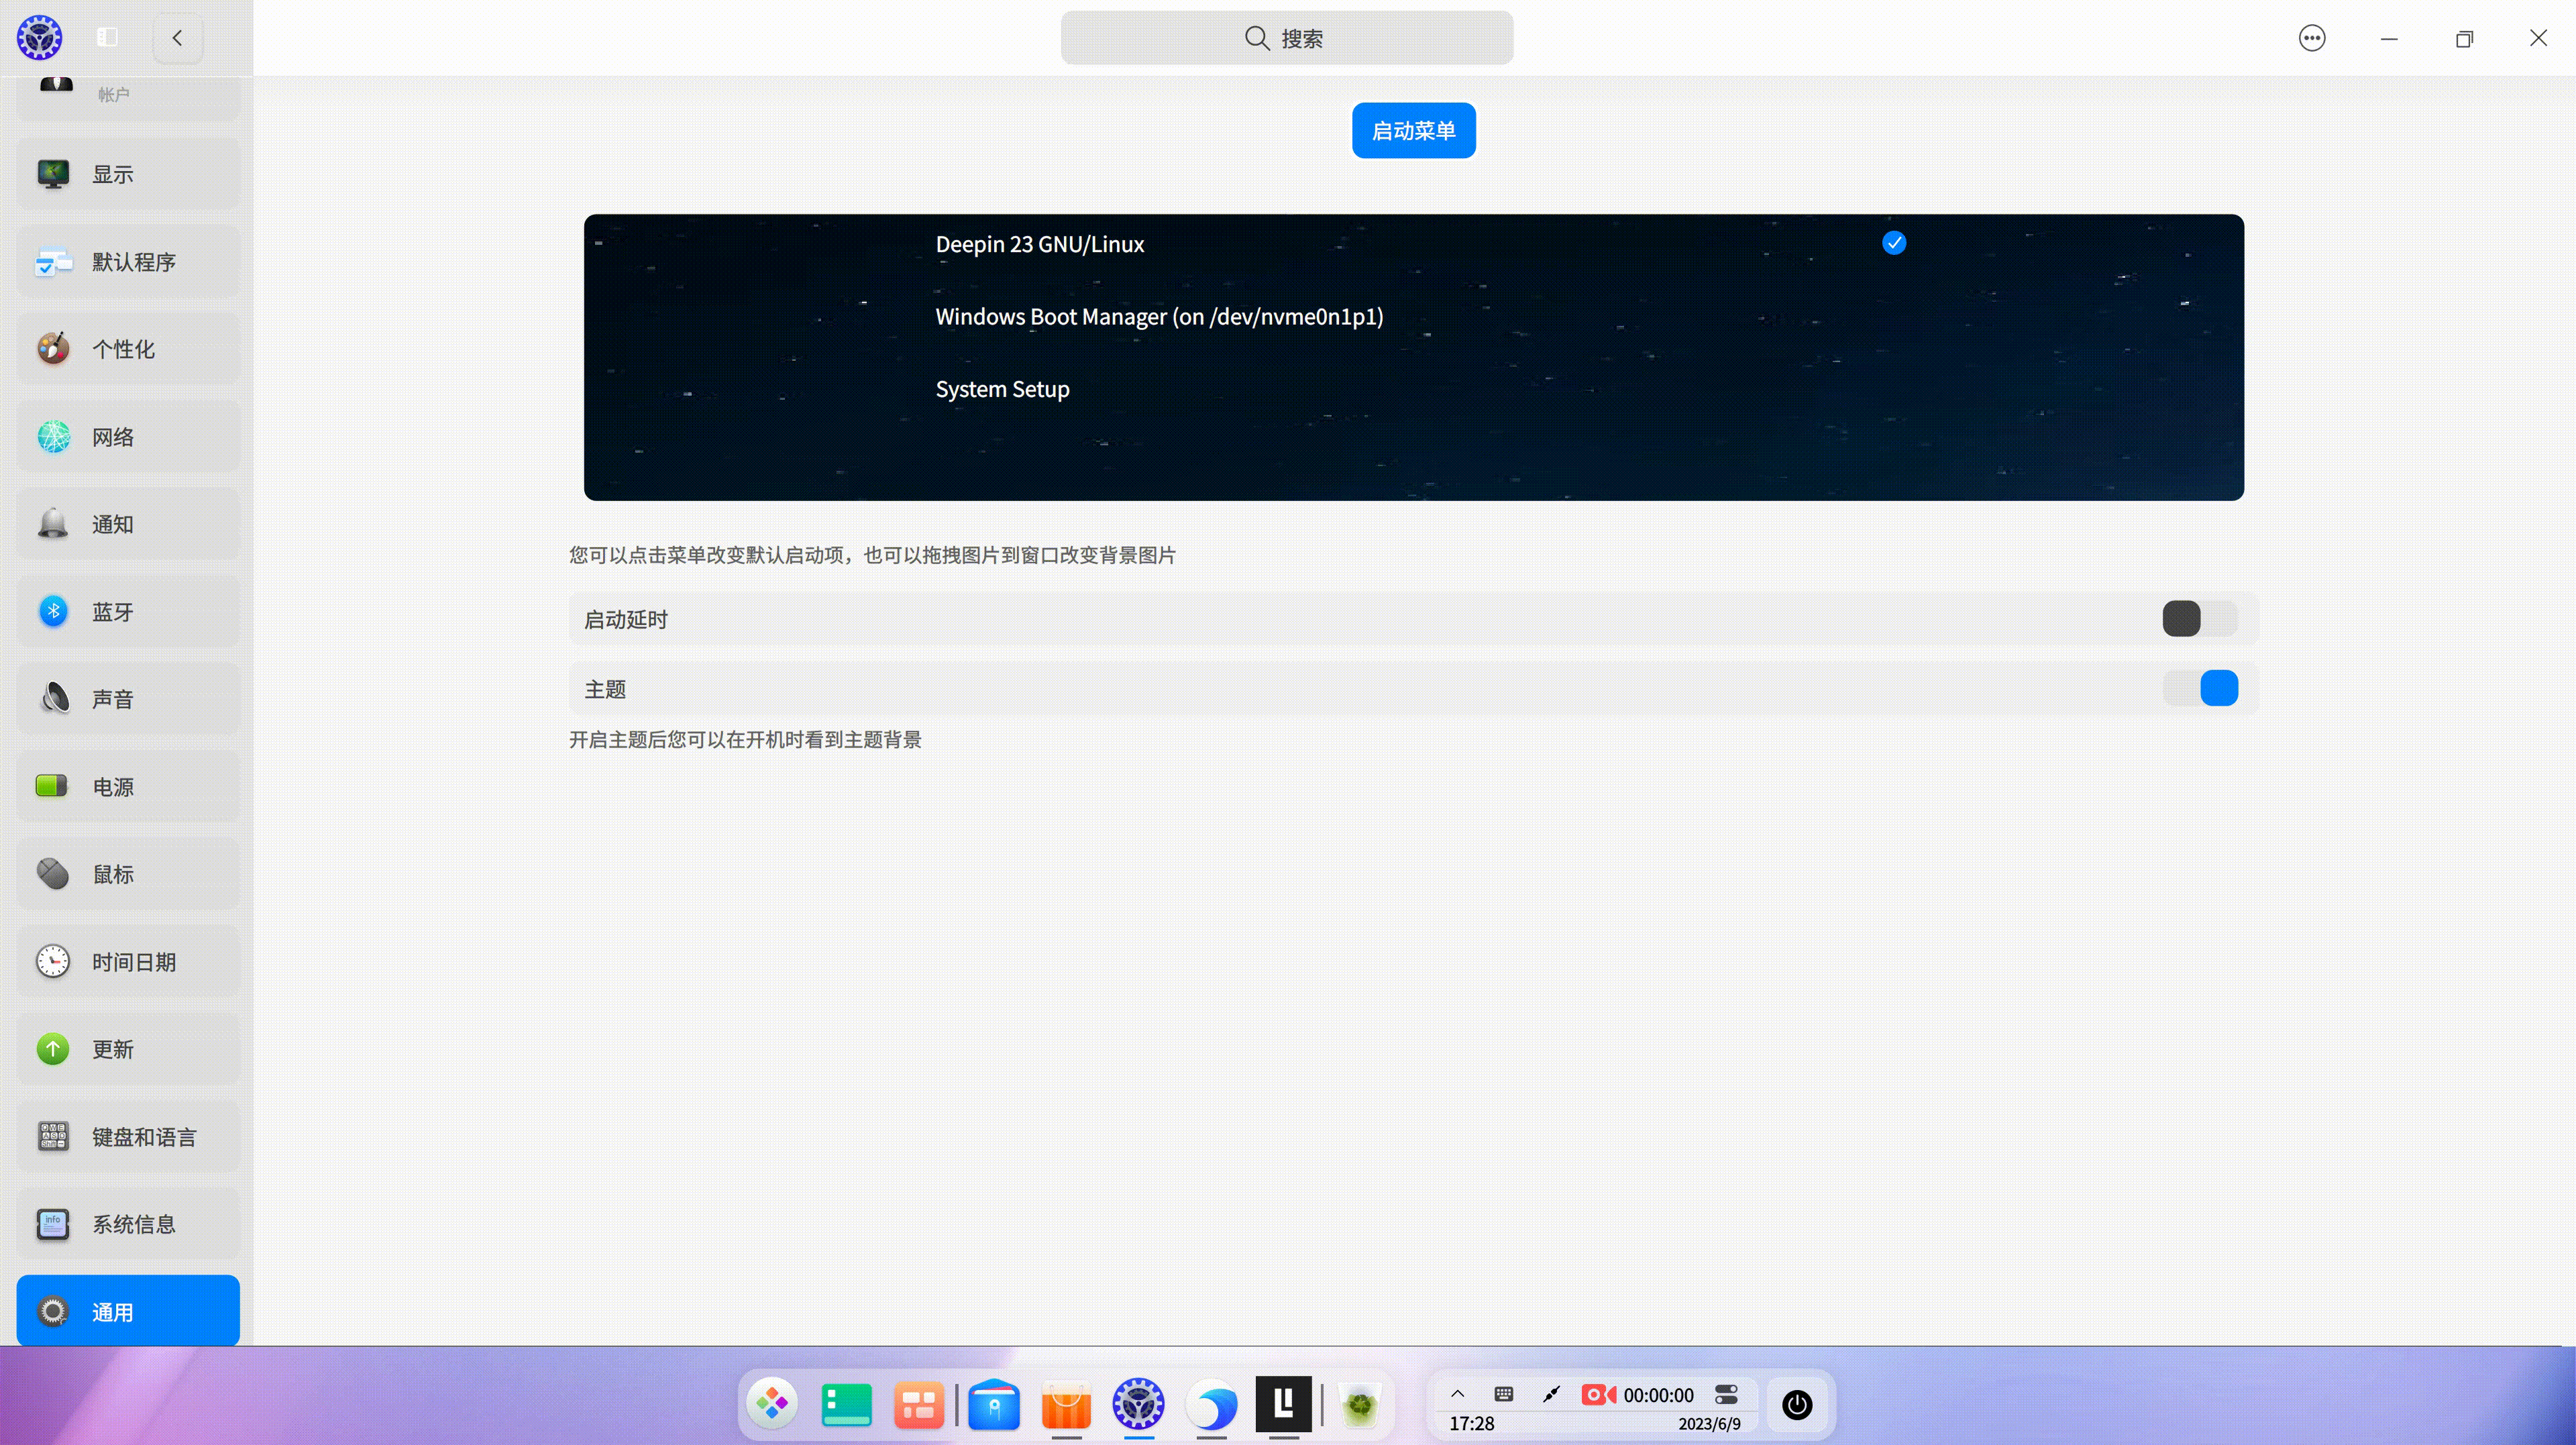Screen dimensions: 2576x1445
Task: Disable the 主题 theme switch
Action: [2202, 688]
